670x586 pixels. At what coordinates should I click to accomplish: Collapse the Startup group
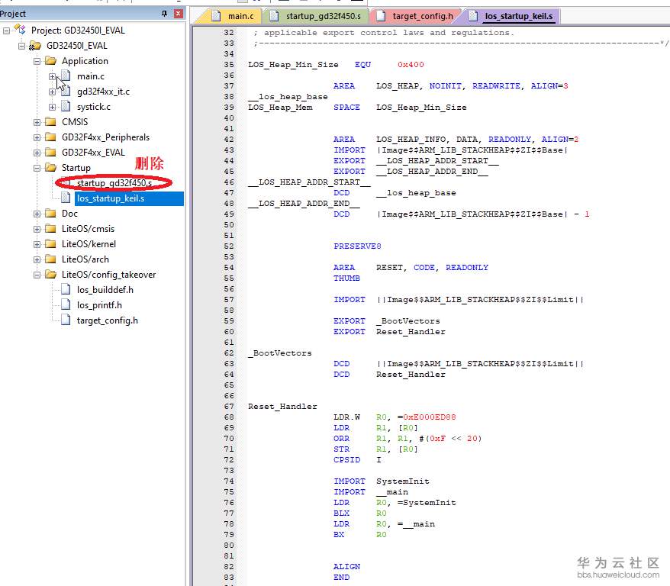37,168
